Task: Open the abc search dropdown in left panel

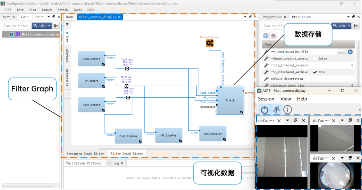Action: coord(42,26)
